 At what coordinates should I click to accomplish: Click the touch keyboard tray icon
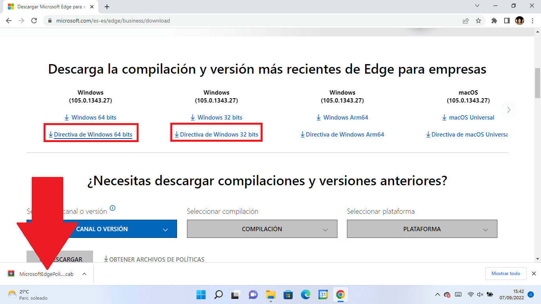click(458, 294)
